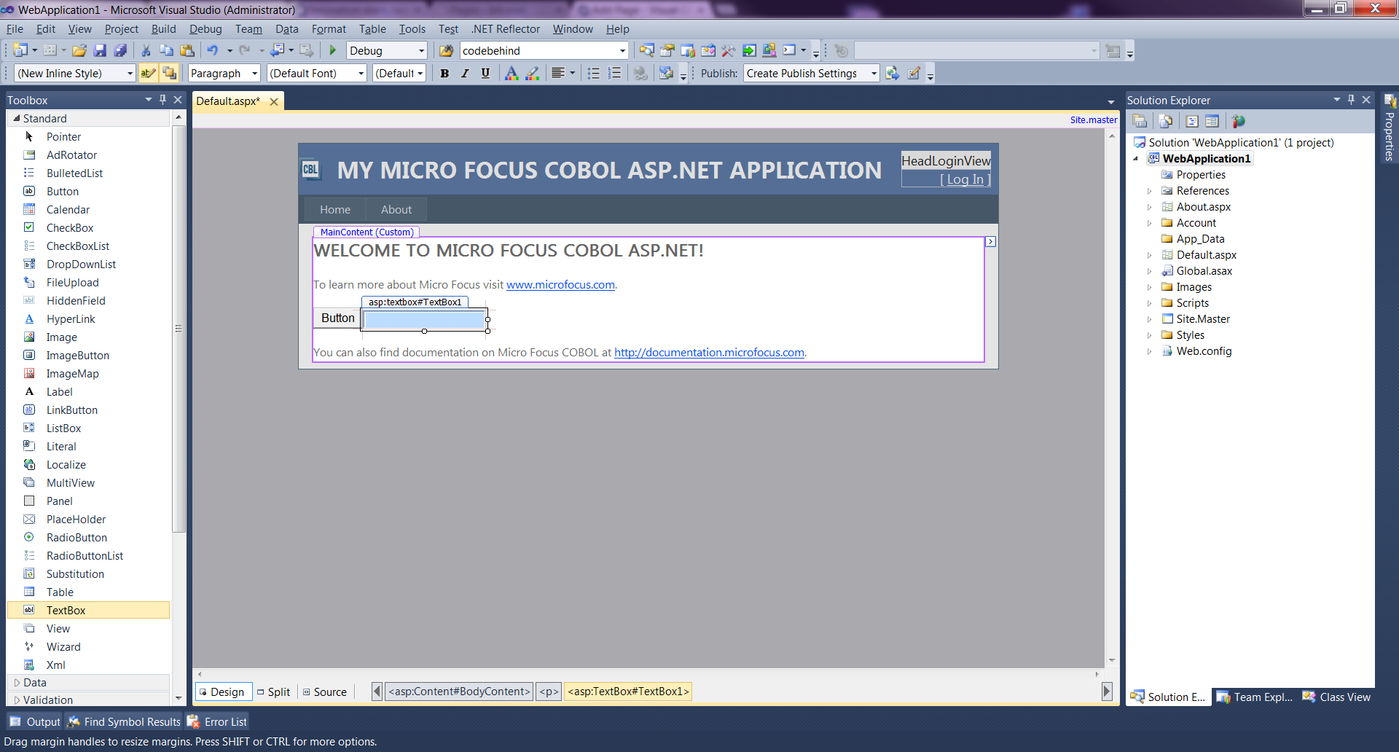Paste from clipboard using the toolbar icon

187,50
